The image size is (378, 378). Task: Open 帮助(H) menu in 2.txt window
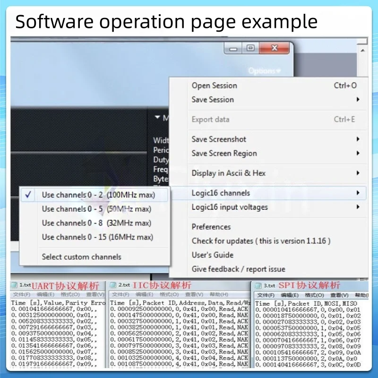coord(219,294)
